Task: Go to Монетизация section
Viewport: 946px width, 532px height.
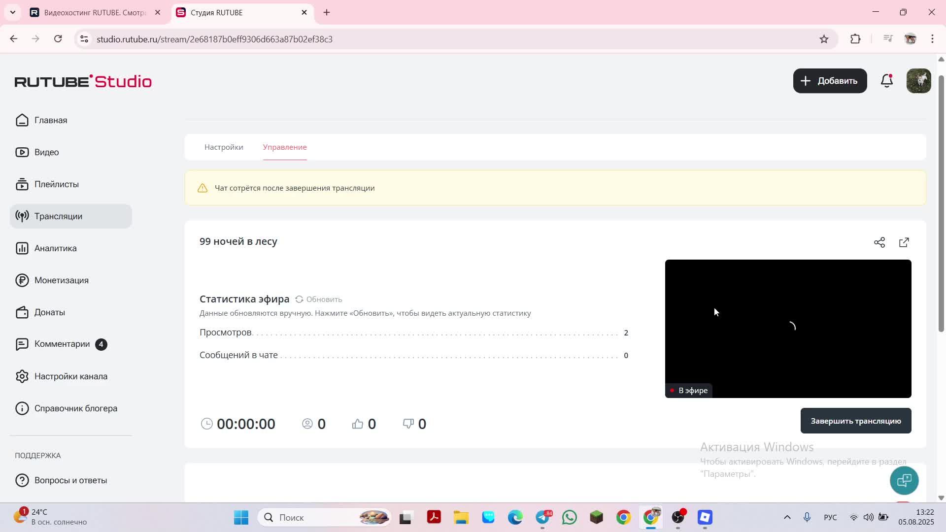Action: [x=61, y=280]
